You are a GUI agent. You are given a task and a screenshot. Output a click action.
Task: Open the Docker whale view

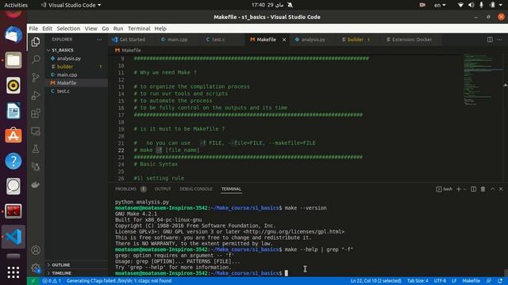tap(36, 184)
